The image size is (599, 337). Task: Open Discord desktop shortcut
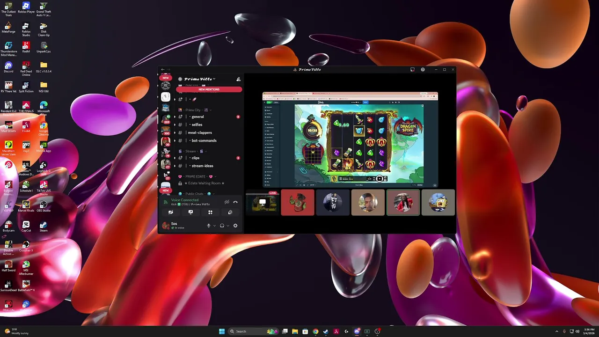click(8, 67)
